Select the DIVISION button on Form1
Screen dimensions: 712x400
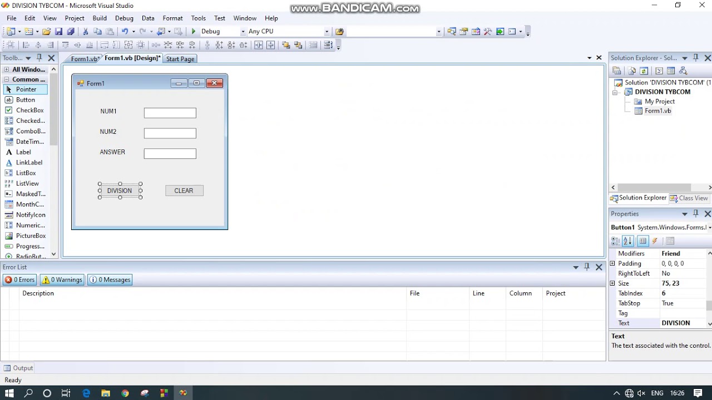[120, 191]
